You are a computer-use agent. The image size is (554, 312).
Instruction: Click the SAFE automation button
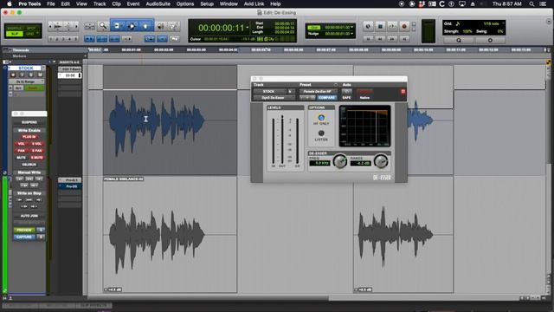346,98
